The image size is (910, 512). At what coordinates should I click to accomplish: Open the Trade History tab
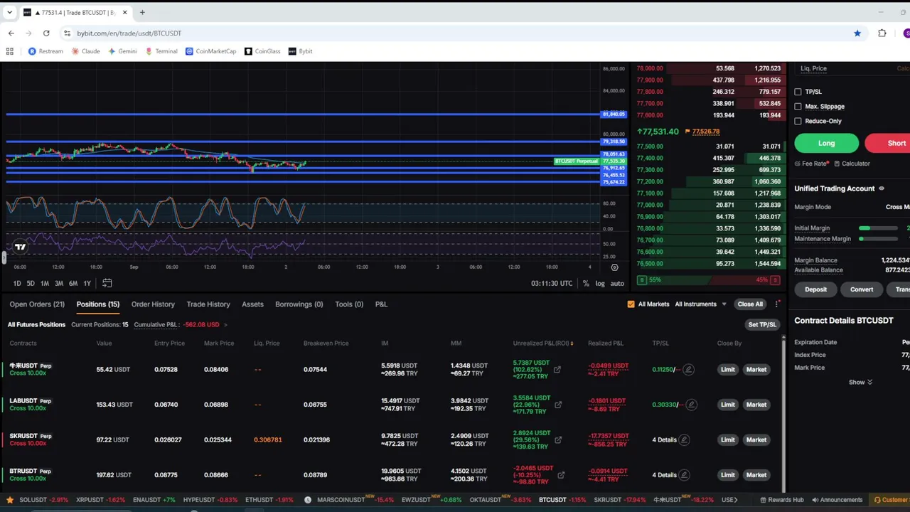pyautogui.click(x=208, y=304)
